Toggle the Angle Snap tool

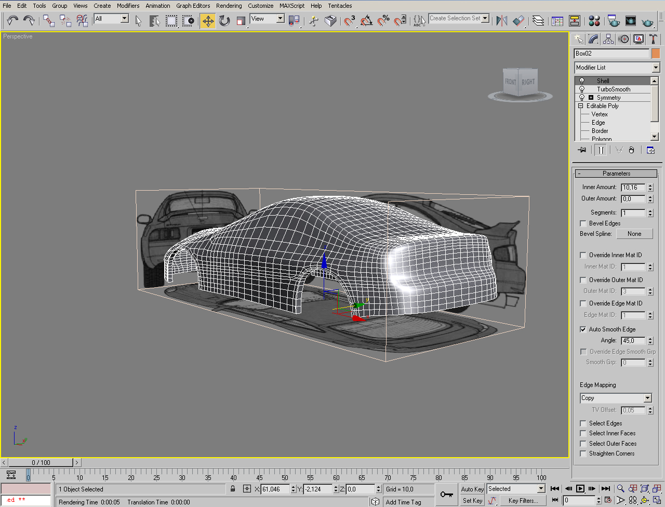click(x=367, y=21)
